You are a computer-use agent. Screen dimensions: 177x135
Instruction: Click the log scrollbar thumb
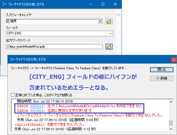tap(171, 123)
